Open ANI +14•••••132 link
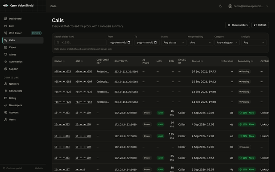 (84, 92)
